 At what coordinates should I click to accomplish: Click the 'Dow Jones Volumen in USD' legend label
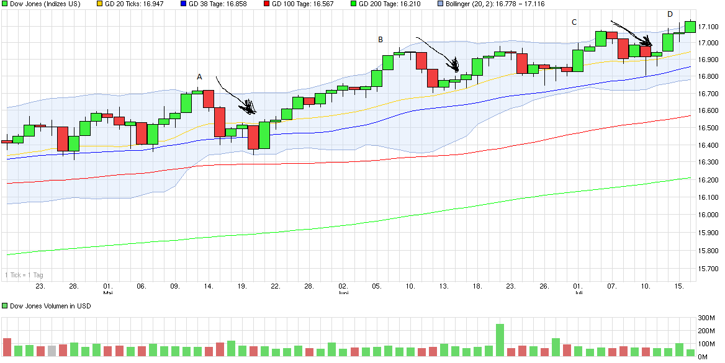[50, 306]
